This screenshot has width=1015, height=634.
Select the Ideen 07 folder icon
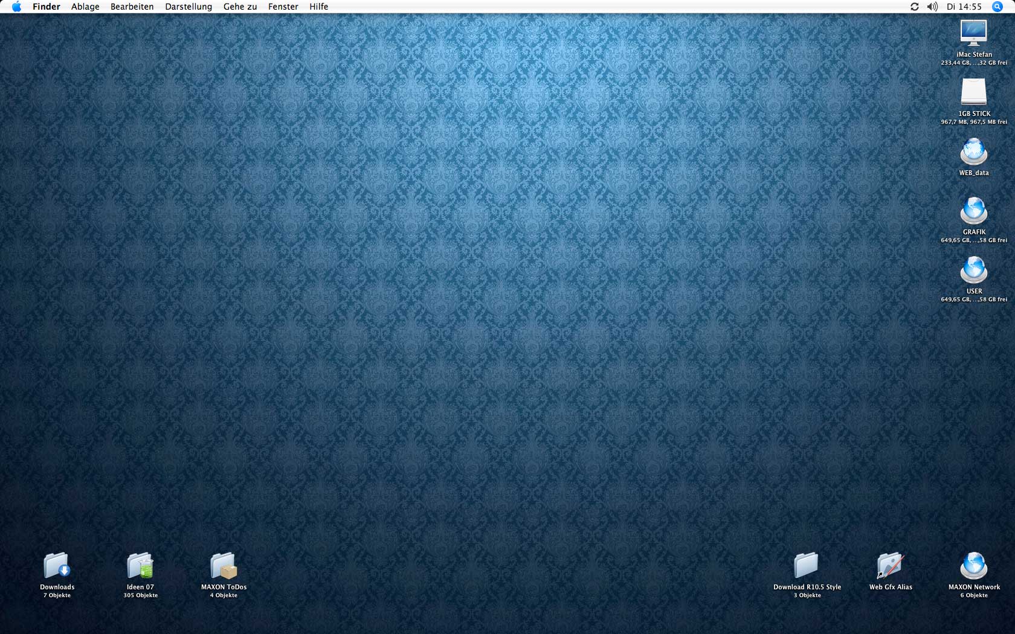[140, 566]
